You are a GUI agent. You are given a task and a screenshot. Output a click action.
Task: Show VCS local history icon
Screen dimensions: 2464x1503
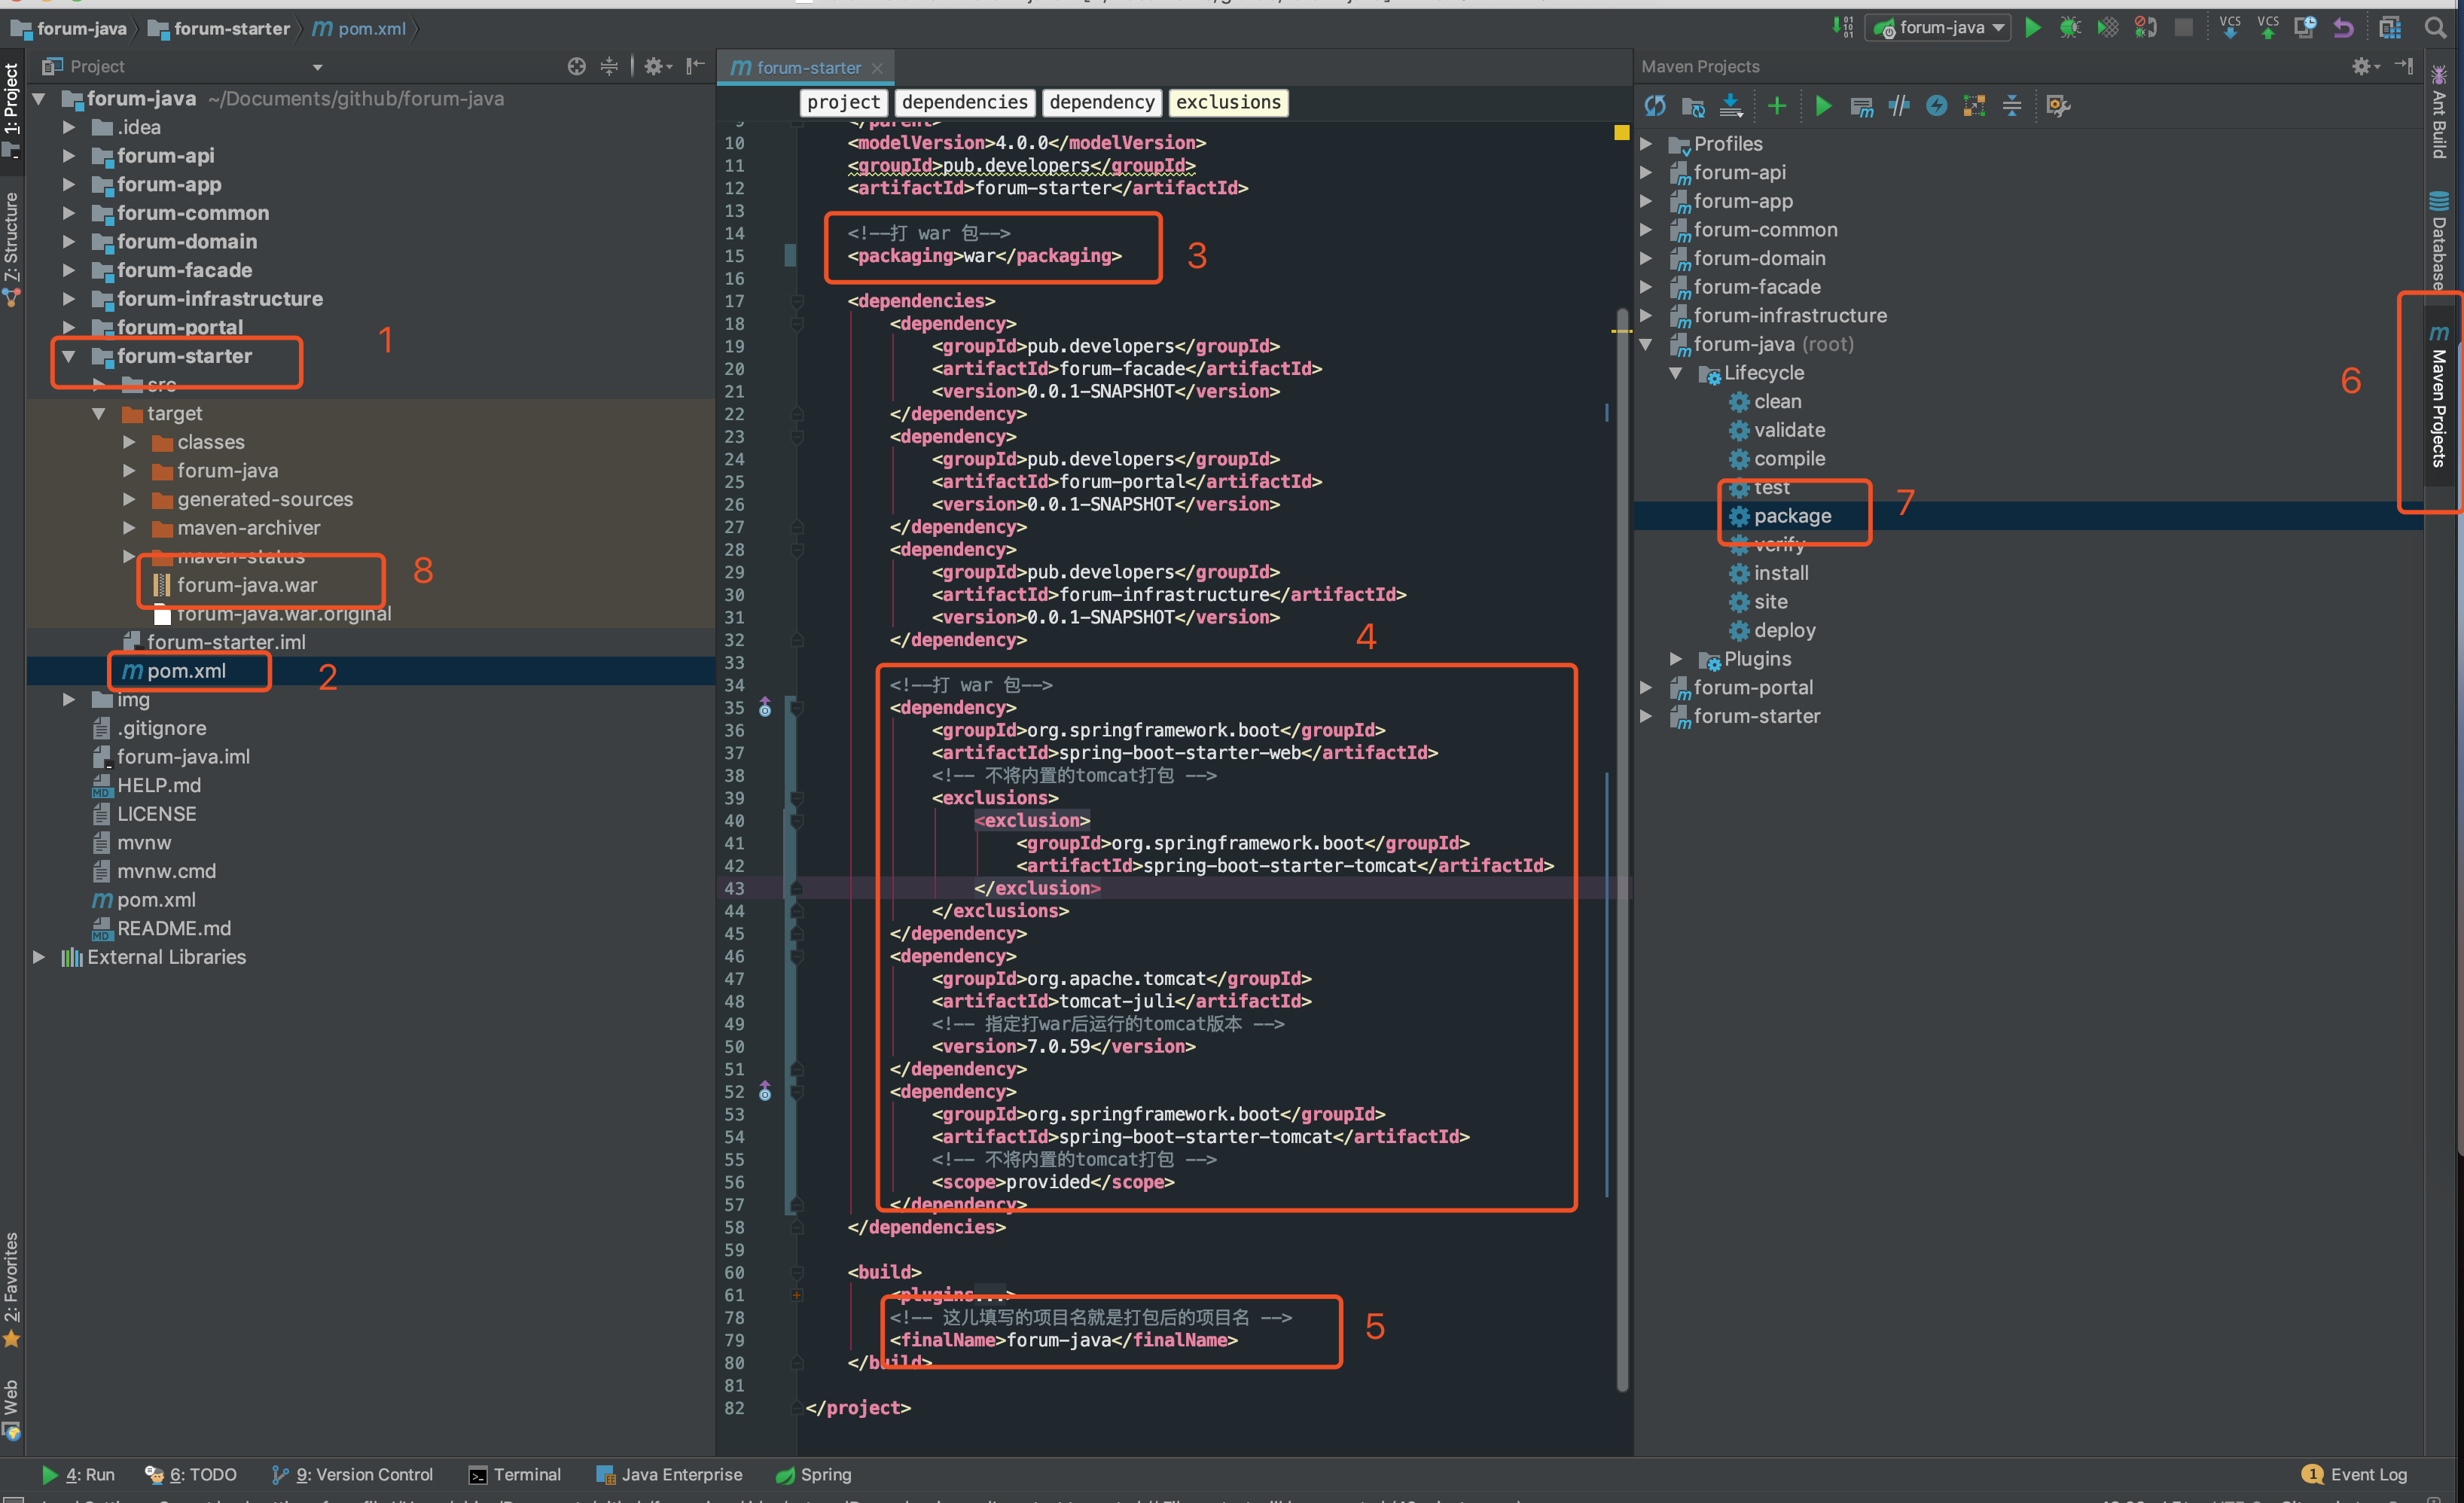point(2306,27)
